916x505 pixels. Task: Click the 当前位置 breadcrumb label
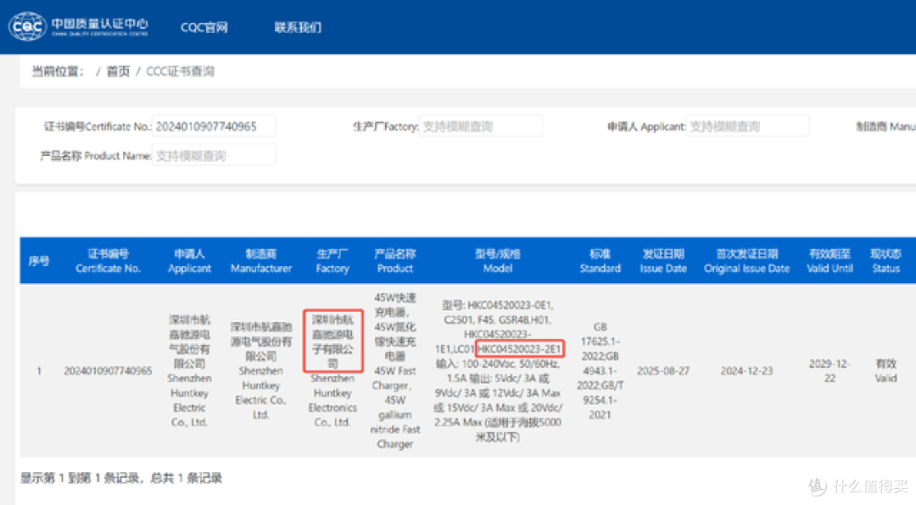click(x=58, y=71)
